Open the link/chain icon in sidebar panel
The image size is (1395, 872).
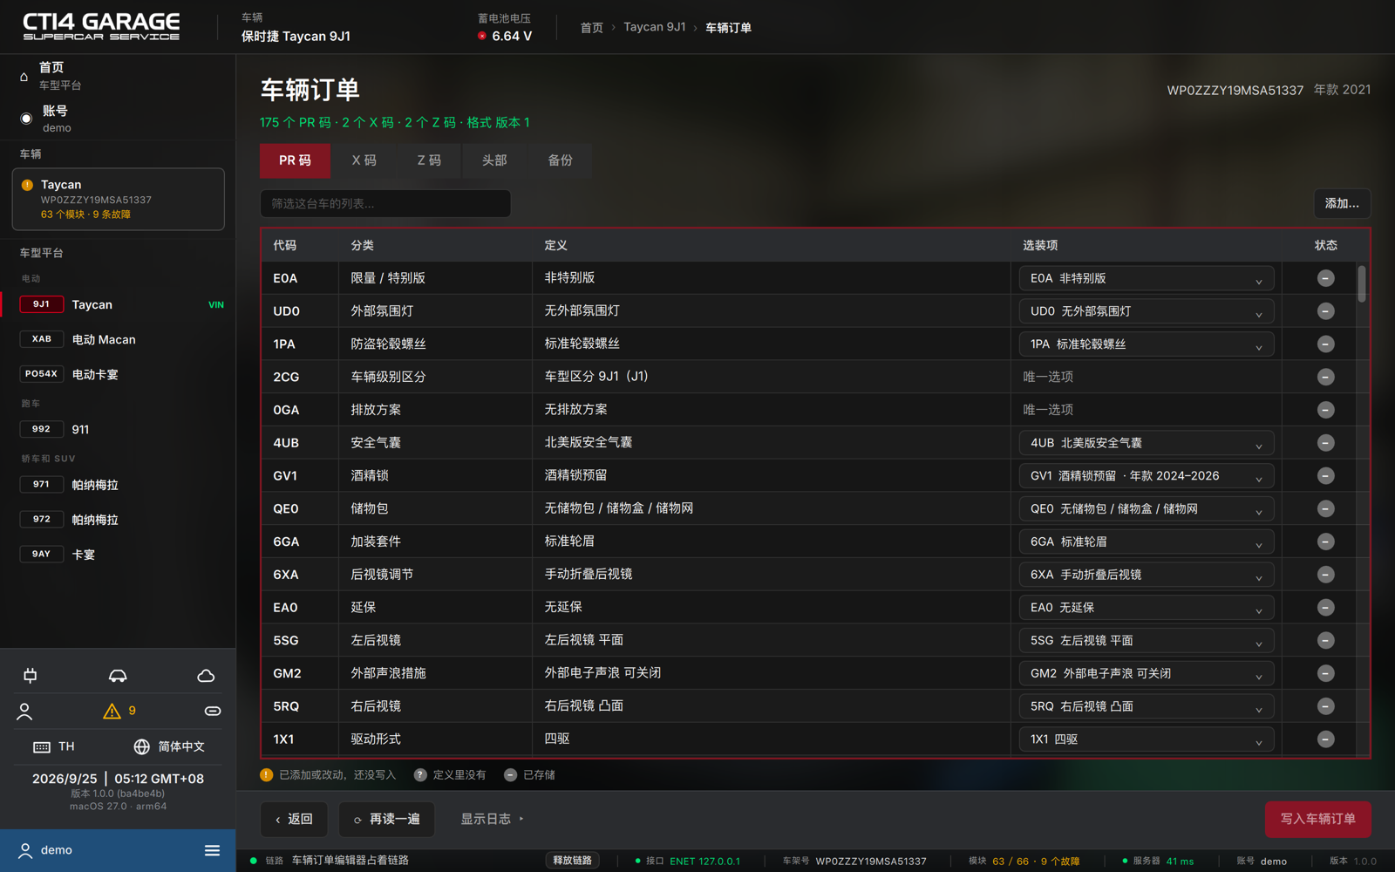click(213, 712)
